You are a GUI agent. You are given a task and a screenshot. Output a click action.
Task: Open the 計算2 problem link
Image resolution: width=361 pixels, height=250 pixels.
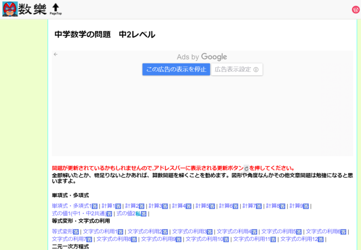132,206
